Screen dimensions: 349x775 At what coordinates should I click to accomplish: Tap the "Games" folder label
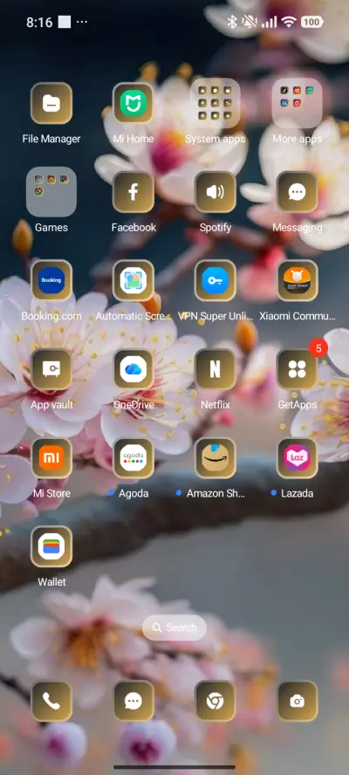point(51,228)
